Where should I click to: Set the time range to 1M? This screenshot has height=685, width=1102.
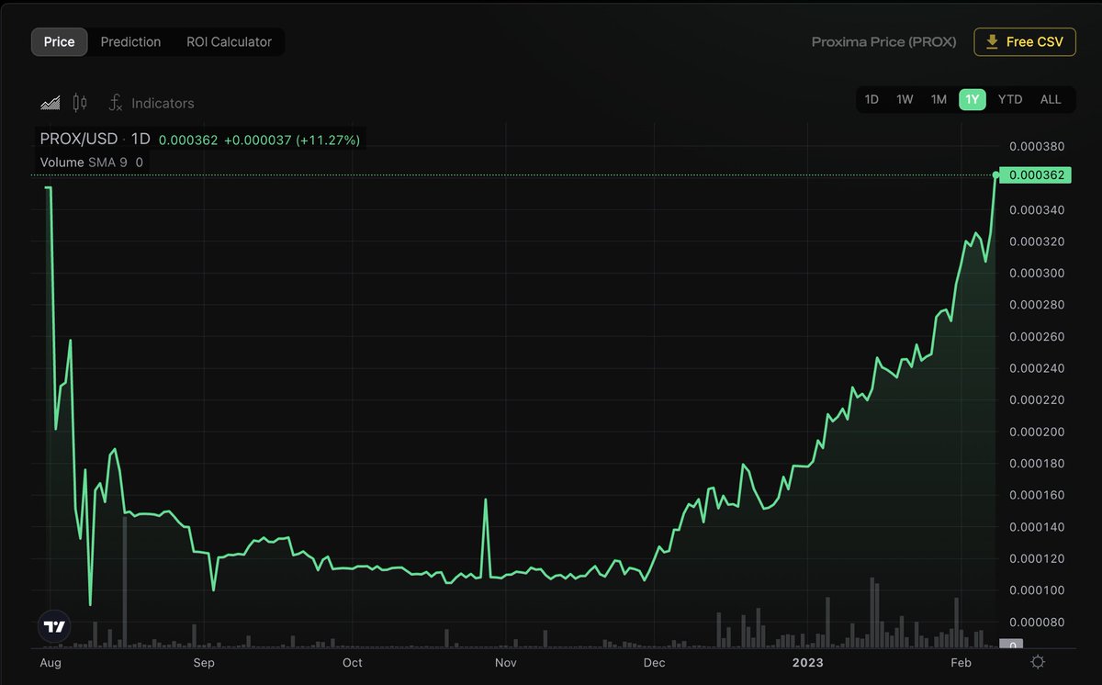pyautogui.click(x=939, y=99)
